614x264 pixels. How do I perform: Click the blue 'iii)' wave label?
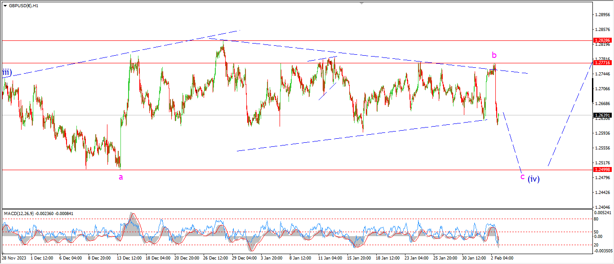pos(6,72)
